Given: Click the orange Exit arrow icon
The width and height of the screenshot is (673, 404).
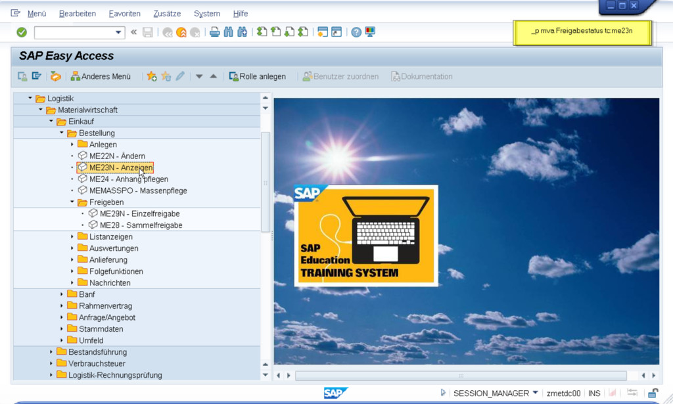Looking at the screenshot, I should (x=181, y=32).
